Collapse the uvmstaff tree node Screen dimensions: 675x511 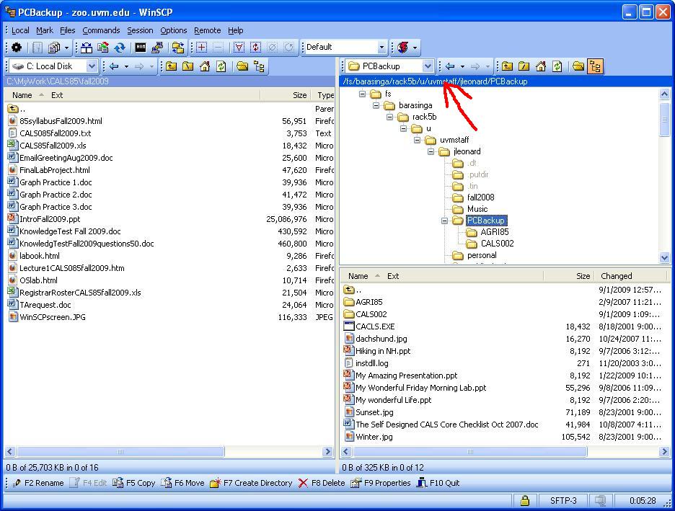tap(417, 140)
